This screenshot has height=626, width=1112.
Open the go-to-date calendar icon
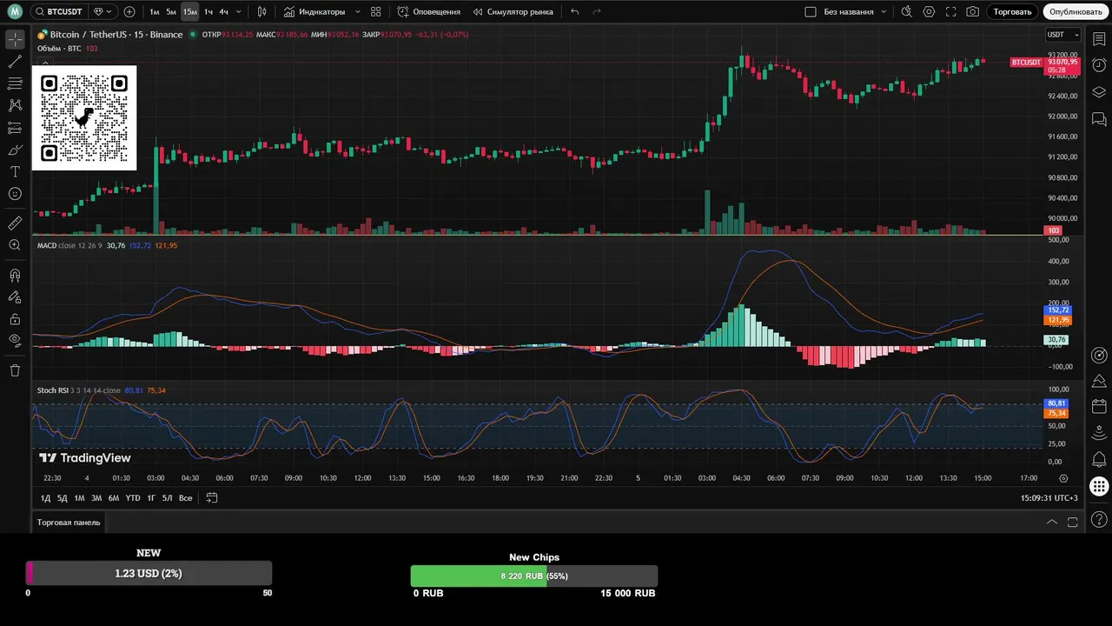(x=211, y=498)
